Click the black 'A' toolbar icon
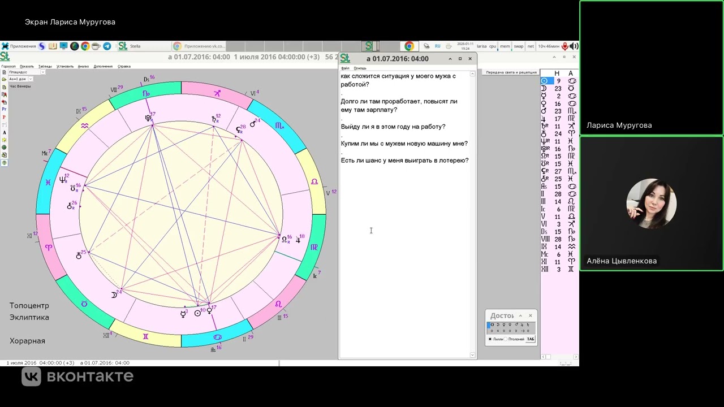Viewport: 724px width, 407px height. pyautogui.click(x=4, y=132)
